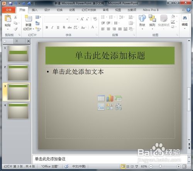Screen dimensions: 193x171
Task: Click the Shape Fill paint bucket icon
Action: pos(173,17)
